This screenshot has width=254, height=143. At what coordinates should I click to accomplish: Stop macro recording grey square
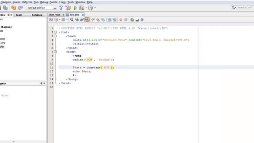point(126,20)
